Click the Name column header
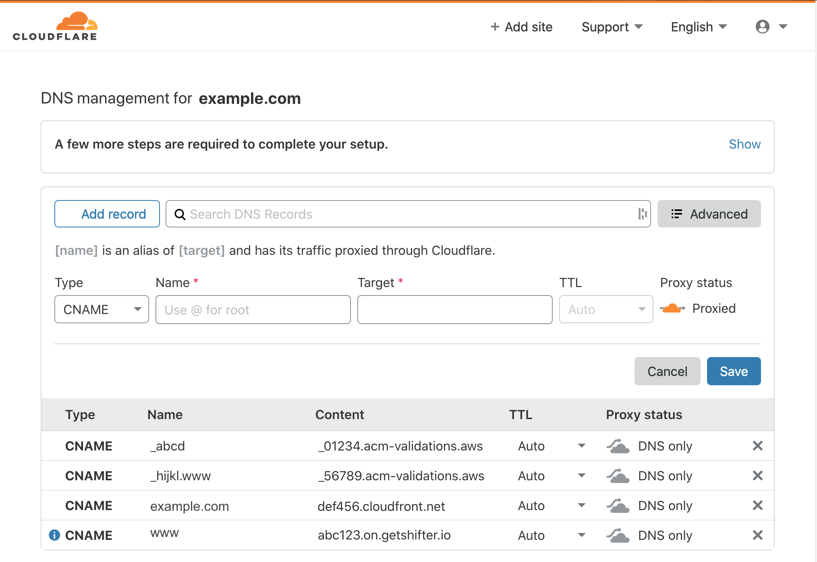Screen dimensions: 817x562 (165, 415)
